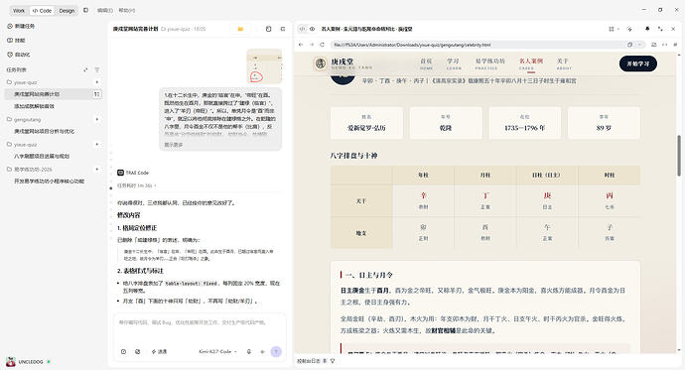Image resolution: width=685 pixels, height=370 pixels.
Task: Expand the layout grid dropdown in preview header
Action: pyautogui.click(x=614, y=29)
